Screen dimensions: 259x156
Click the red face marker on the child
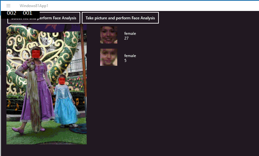coord(62,80)
